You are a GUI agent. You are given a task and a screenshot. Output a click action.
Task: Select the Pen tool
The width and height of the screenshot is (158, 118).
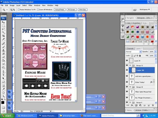3,71
